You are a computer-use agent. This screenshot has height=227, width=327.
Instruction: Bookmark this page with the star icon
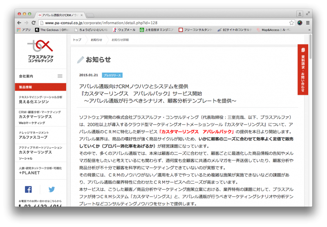tap(291, 23)
